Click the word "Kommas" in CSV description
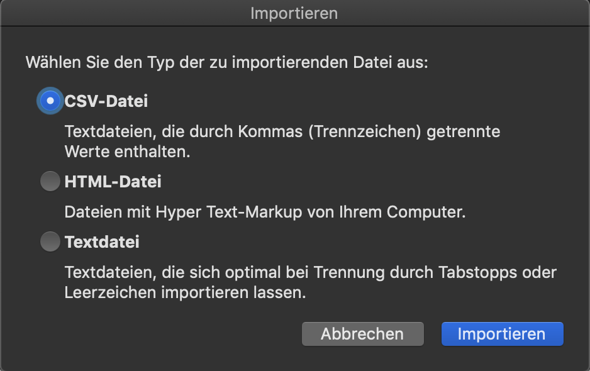The image size is (590, 371). pyautogui.click(x=270, y=131)
